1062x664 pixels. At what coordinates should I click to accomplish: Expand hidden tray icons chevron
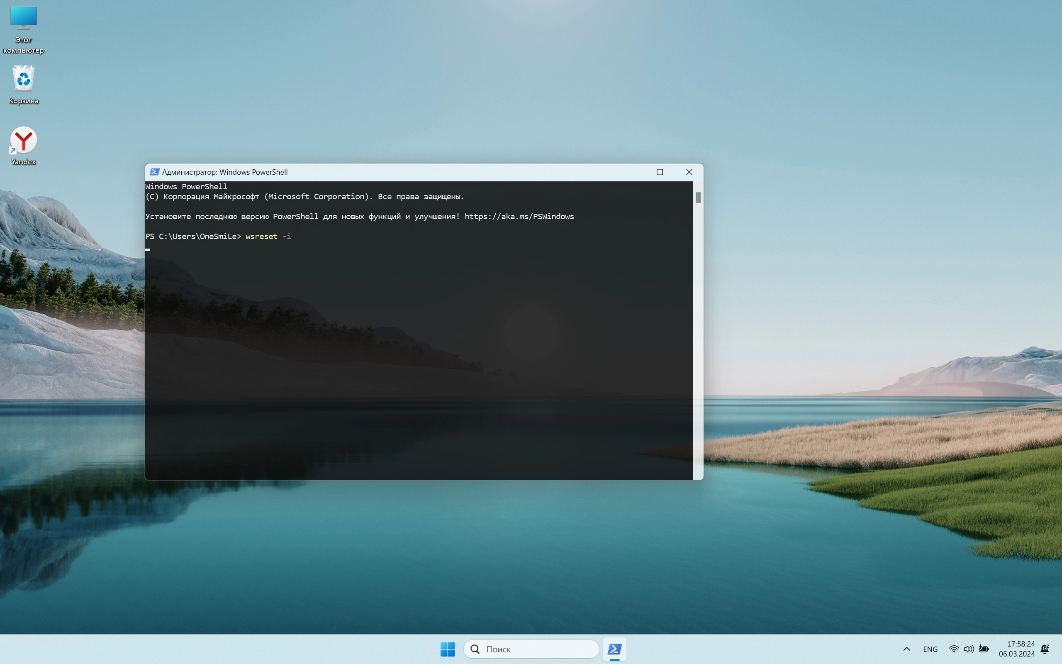(907, 649)
